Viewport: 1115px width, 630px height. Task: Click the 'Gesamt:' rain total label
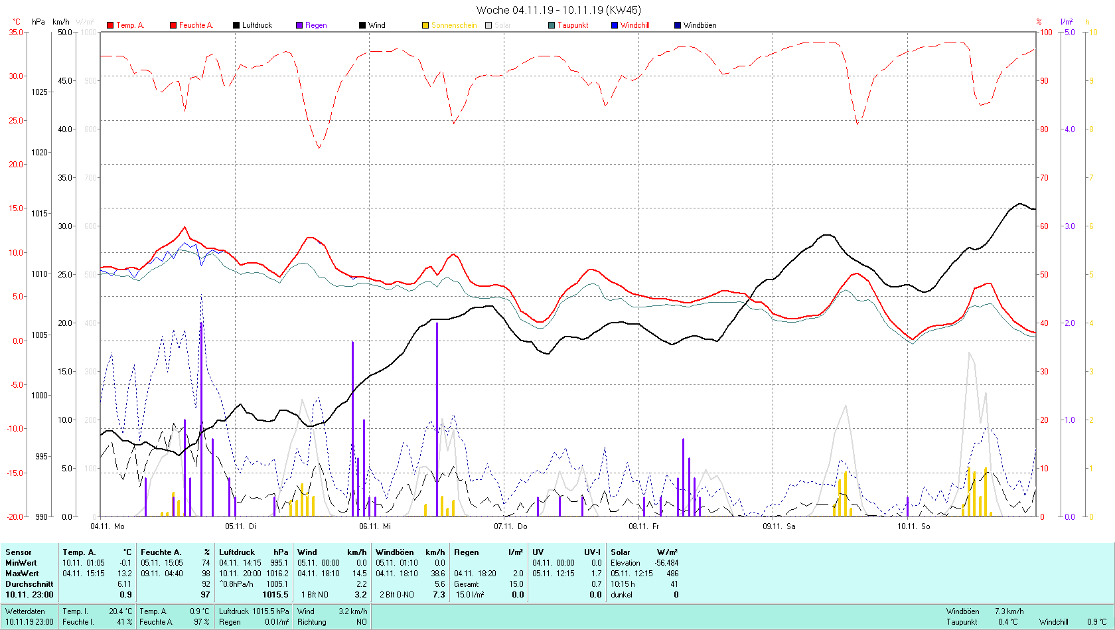coord(467,584)
